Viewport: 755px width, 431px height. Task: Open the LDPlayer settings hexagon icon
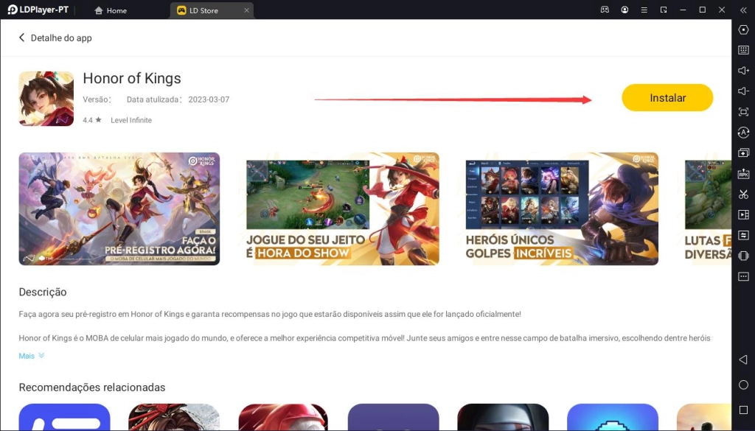click(x=743, y=29)
